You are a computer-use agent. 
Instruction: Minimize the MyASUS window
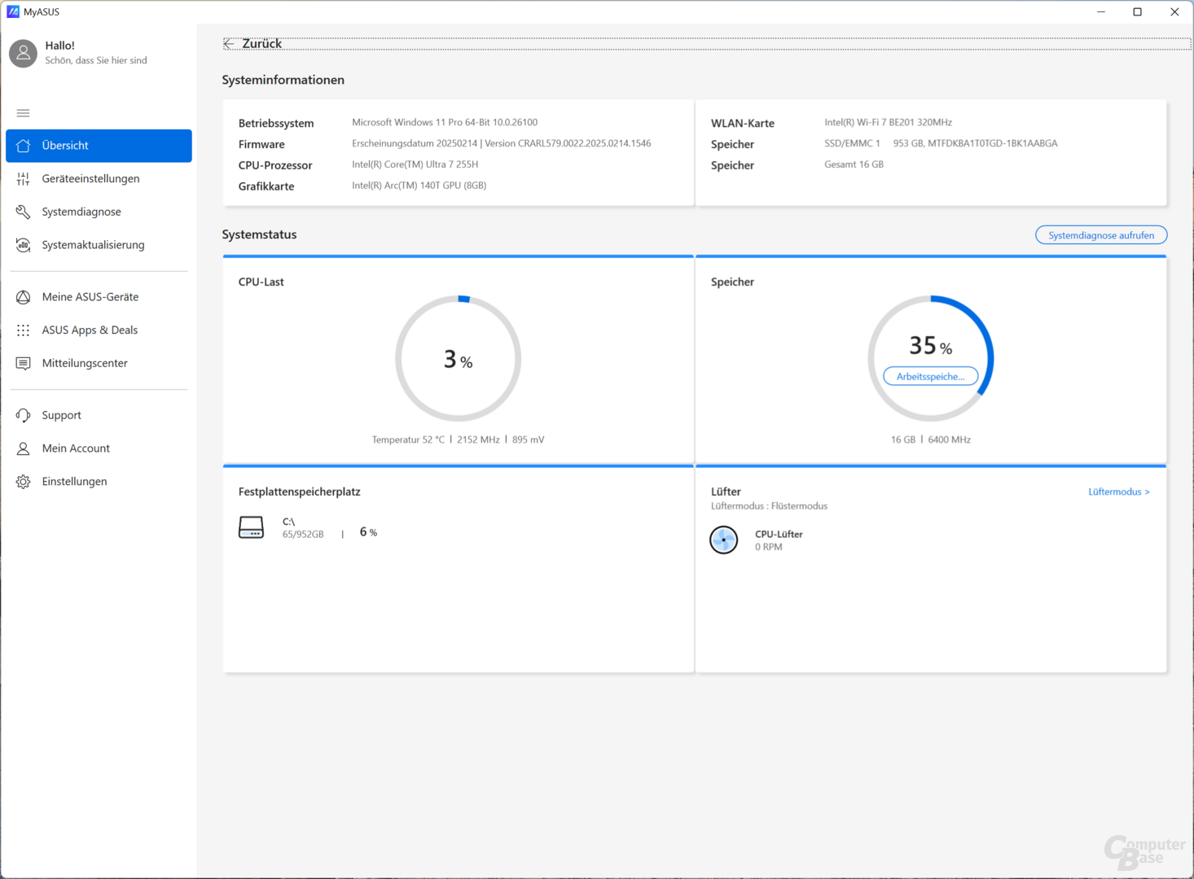coord(1101,11)
